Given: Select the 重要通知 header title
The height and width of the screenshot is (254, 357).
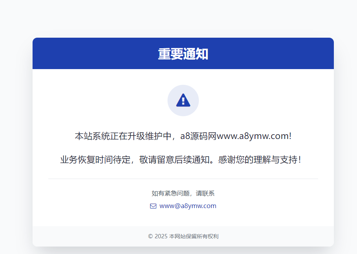Looking at the screenshot, I should (183, 54).
